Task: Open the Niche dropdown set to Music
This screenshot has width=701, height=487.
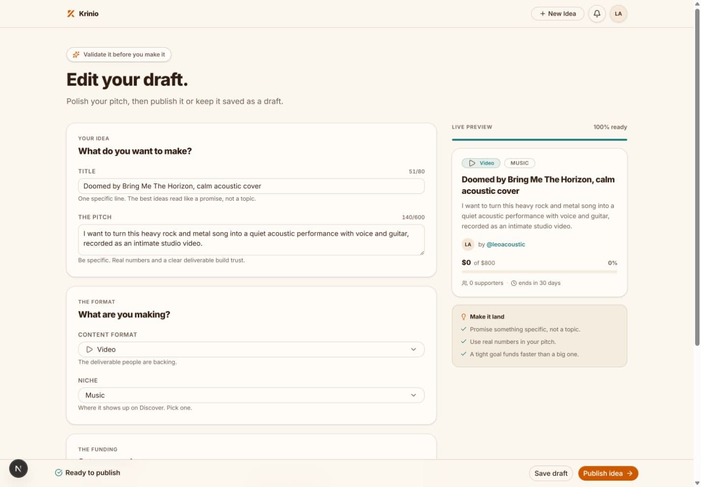Action: (x=251, y=396)
